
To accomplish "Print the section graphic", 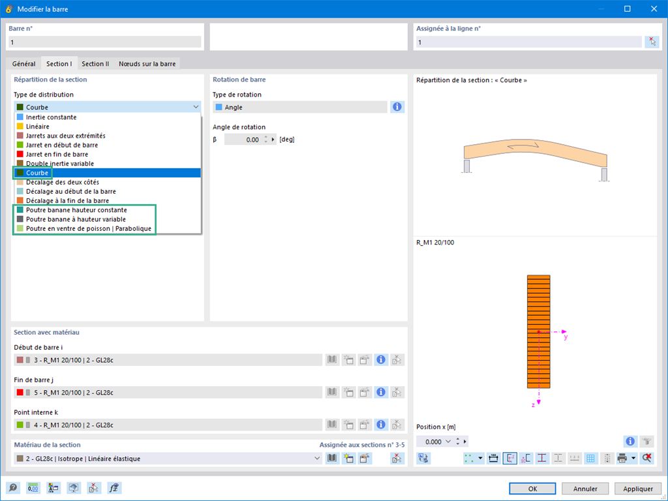I will pos(622,458).
